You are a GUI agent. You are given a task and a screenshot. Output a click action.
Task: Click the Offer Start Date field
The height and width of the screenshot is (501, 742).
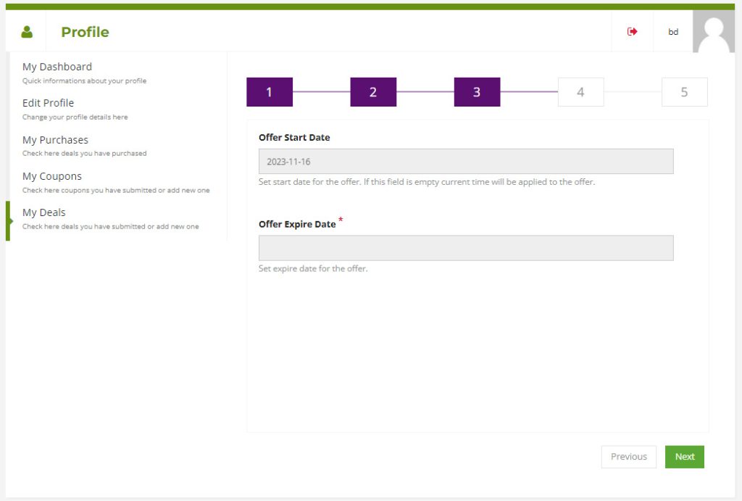(x=466, y=162)
